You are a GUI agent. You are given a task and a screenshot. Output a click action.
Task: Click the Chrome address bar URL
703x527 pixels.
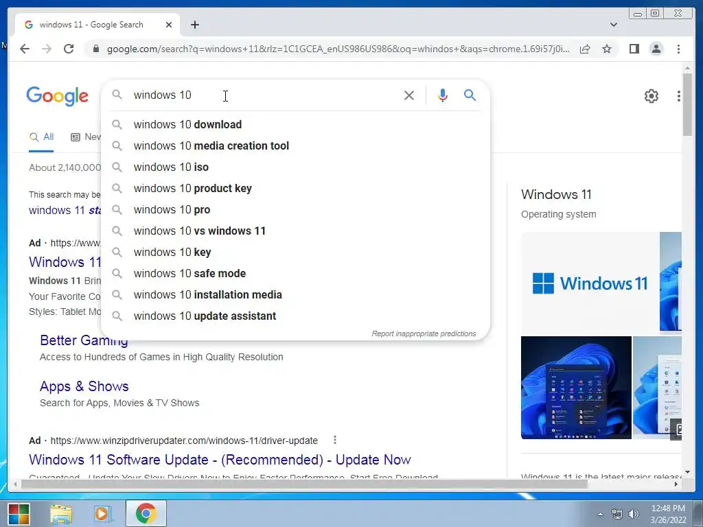[338, 49]
